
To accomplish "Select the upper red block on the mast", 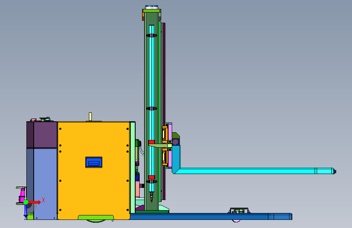I will tap(151, 142).
